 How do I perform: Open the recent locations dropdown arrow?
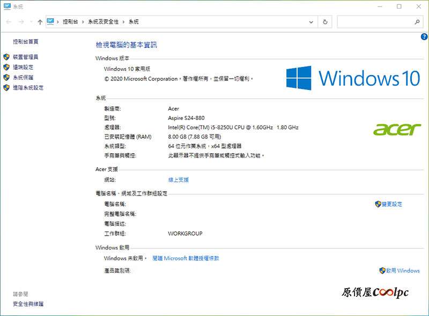pos(31,22)
